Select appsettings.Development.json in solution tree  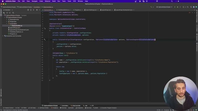pyautogui.click(x=19, y=30)
